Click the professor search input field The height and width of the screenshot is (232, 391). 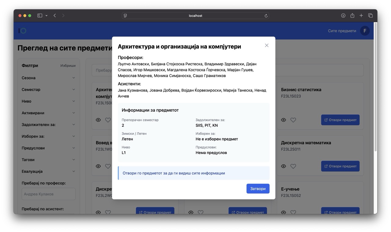coord(49,194)
